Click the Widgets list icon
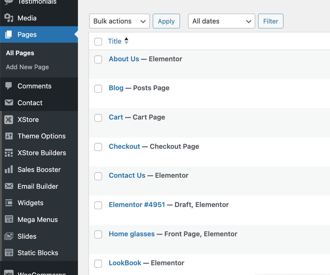Viewport: 330px width, 275px height. 9,203
